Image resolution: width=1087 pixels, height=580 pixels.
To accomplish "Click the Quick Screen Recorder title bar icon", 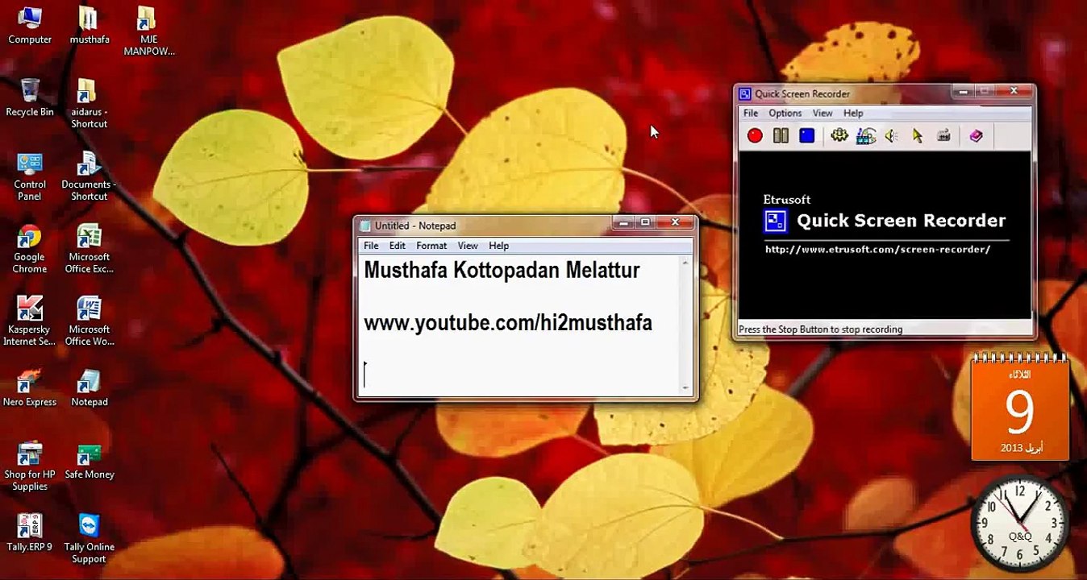I will pyautogui.click(x=745, y=94).
